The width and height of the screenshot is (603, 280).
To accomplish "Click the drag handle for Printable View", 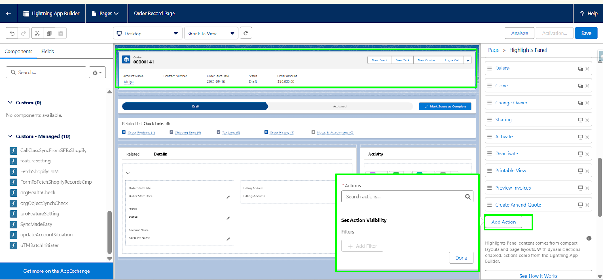I will pyautogui.click(x=490, y=171).
